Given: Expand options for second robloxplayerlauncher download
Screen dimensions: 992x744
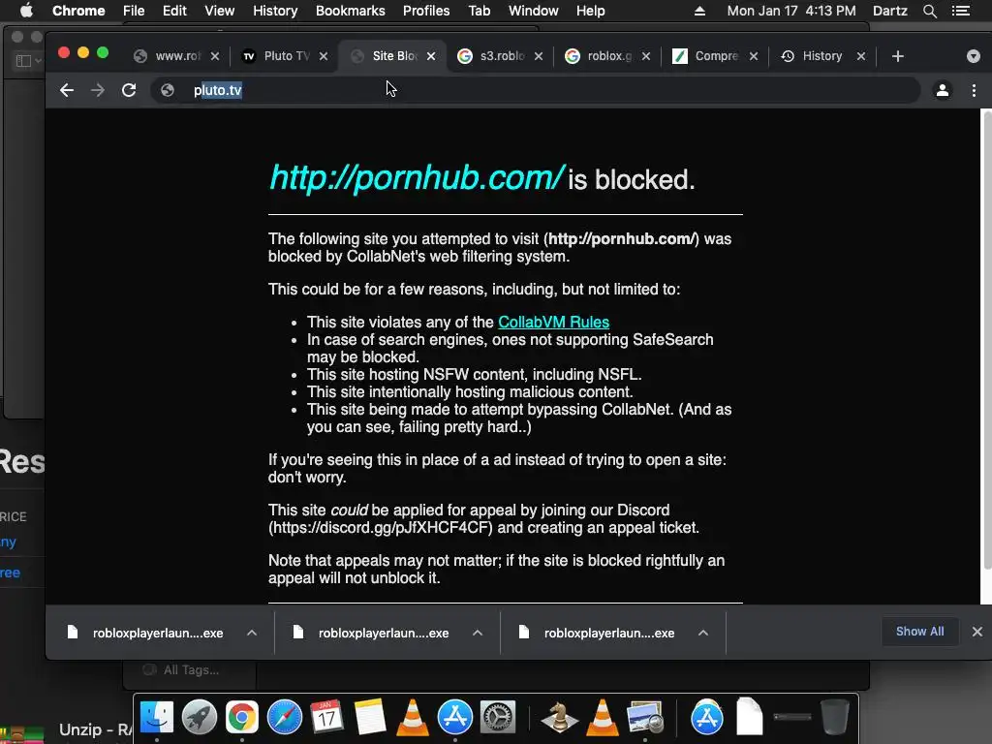Looking at the screenshot, I should tap(478, 633).
